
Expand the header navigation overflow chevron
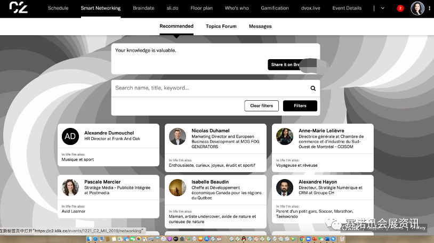coord(382,9)
